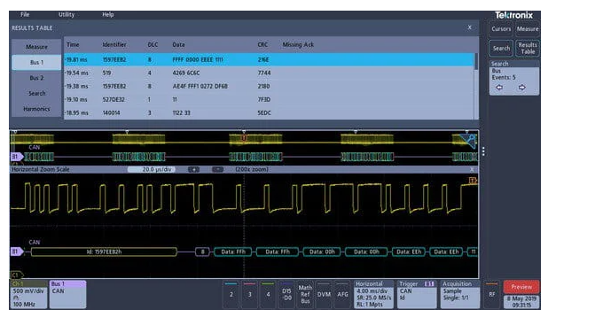Click the red Preview button
The height and width of the screenshot is (325, 603).
coord(521,287)
